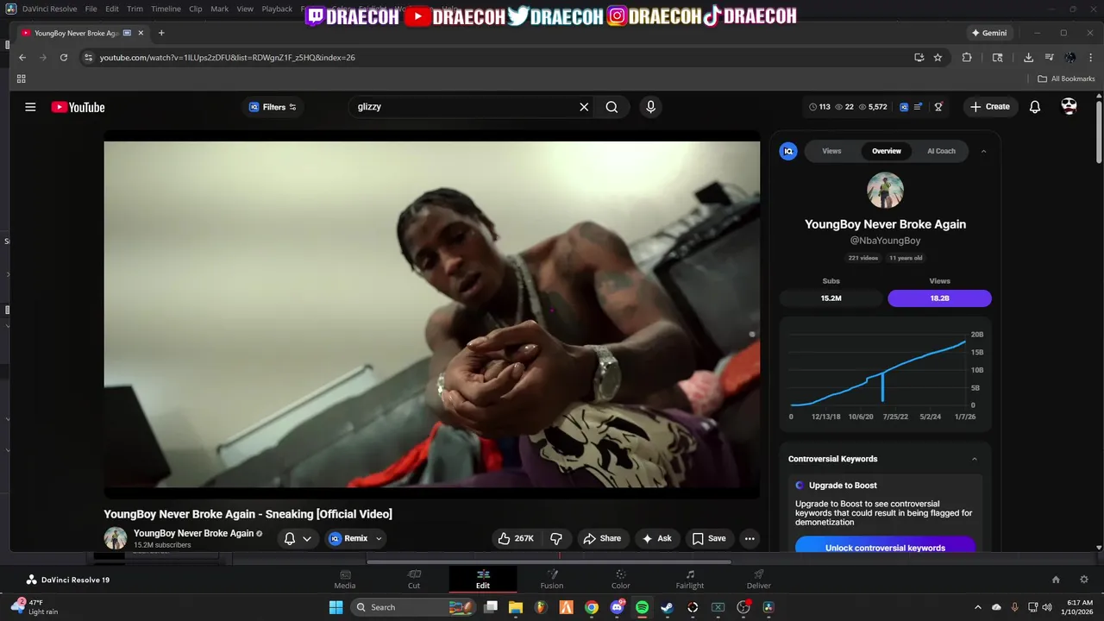Open a new browser tab
Image resolution: width=1104 pixels, height=621 pixels.
[x=161, y=33]
